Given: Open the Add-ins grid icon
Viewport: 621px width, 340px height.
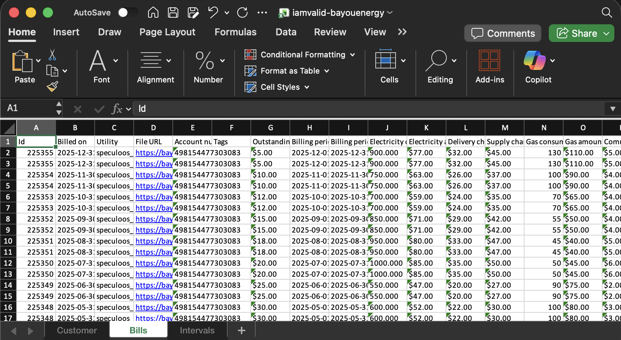Looking at the screenshot, I should coord(489,60).
